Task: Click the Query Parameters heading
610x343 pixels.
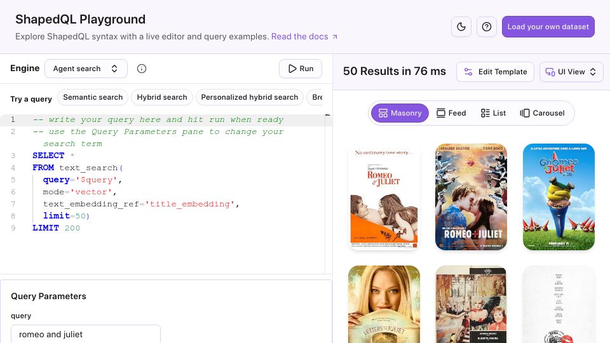Action: click(49, 297)
